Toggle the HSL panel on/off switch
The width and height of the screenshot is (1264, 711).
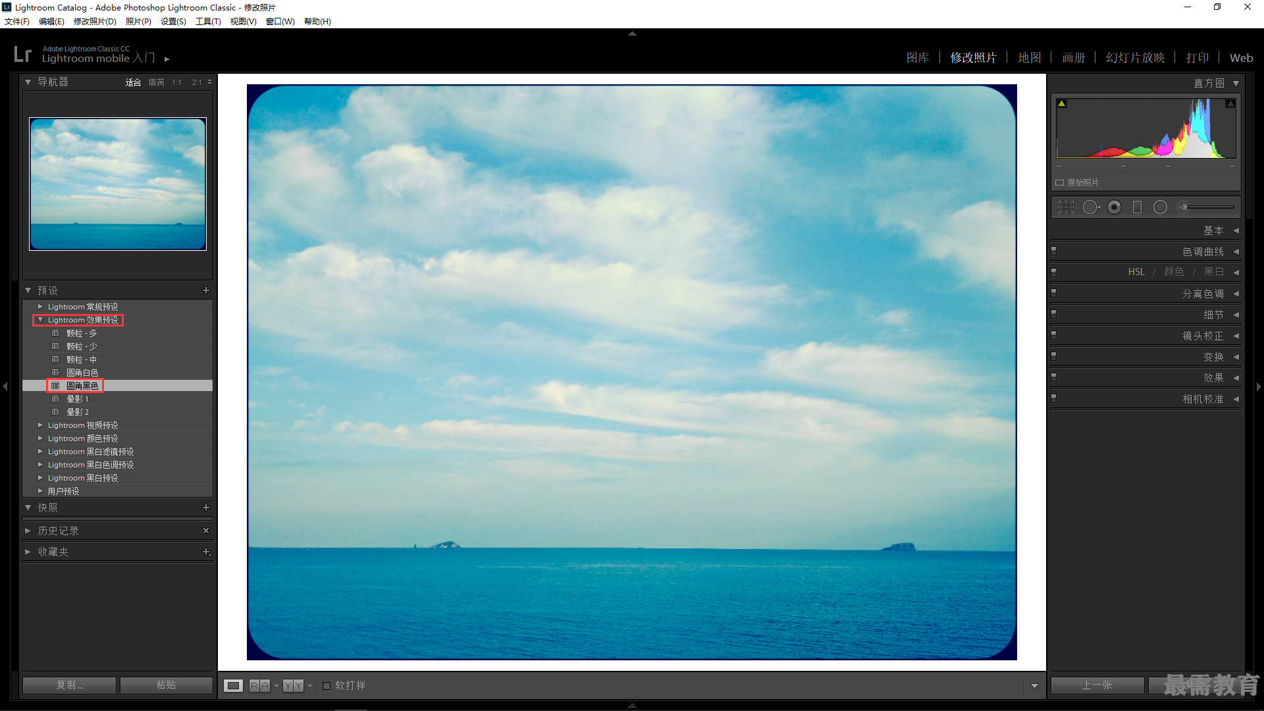pyautogui.click(x=1054, y=272)
